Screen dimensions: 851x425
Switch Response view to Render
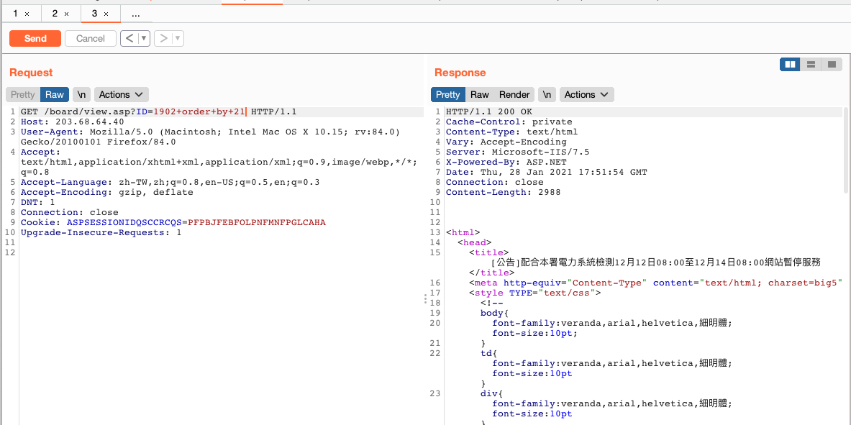[x=514, y=94]
